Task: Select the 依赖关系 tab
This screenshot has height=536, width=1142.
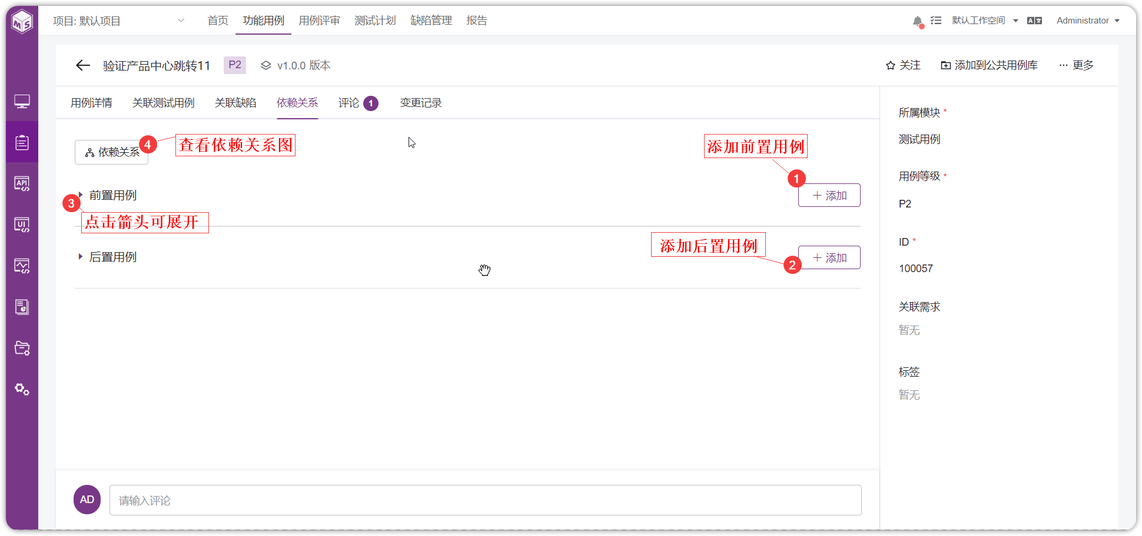Action: (297, 103)
